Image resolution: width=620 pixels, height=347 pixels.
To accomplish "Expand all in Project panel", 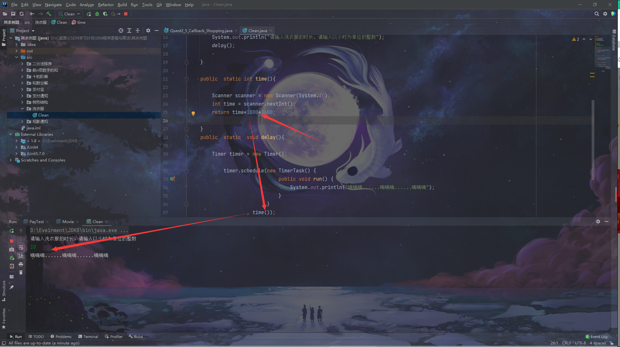I will tap(129, 30).
